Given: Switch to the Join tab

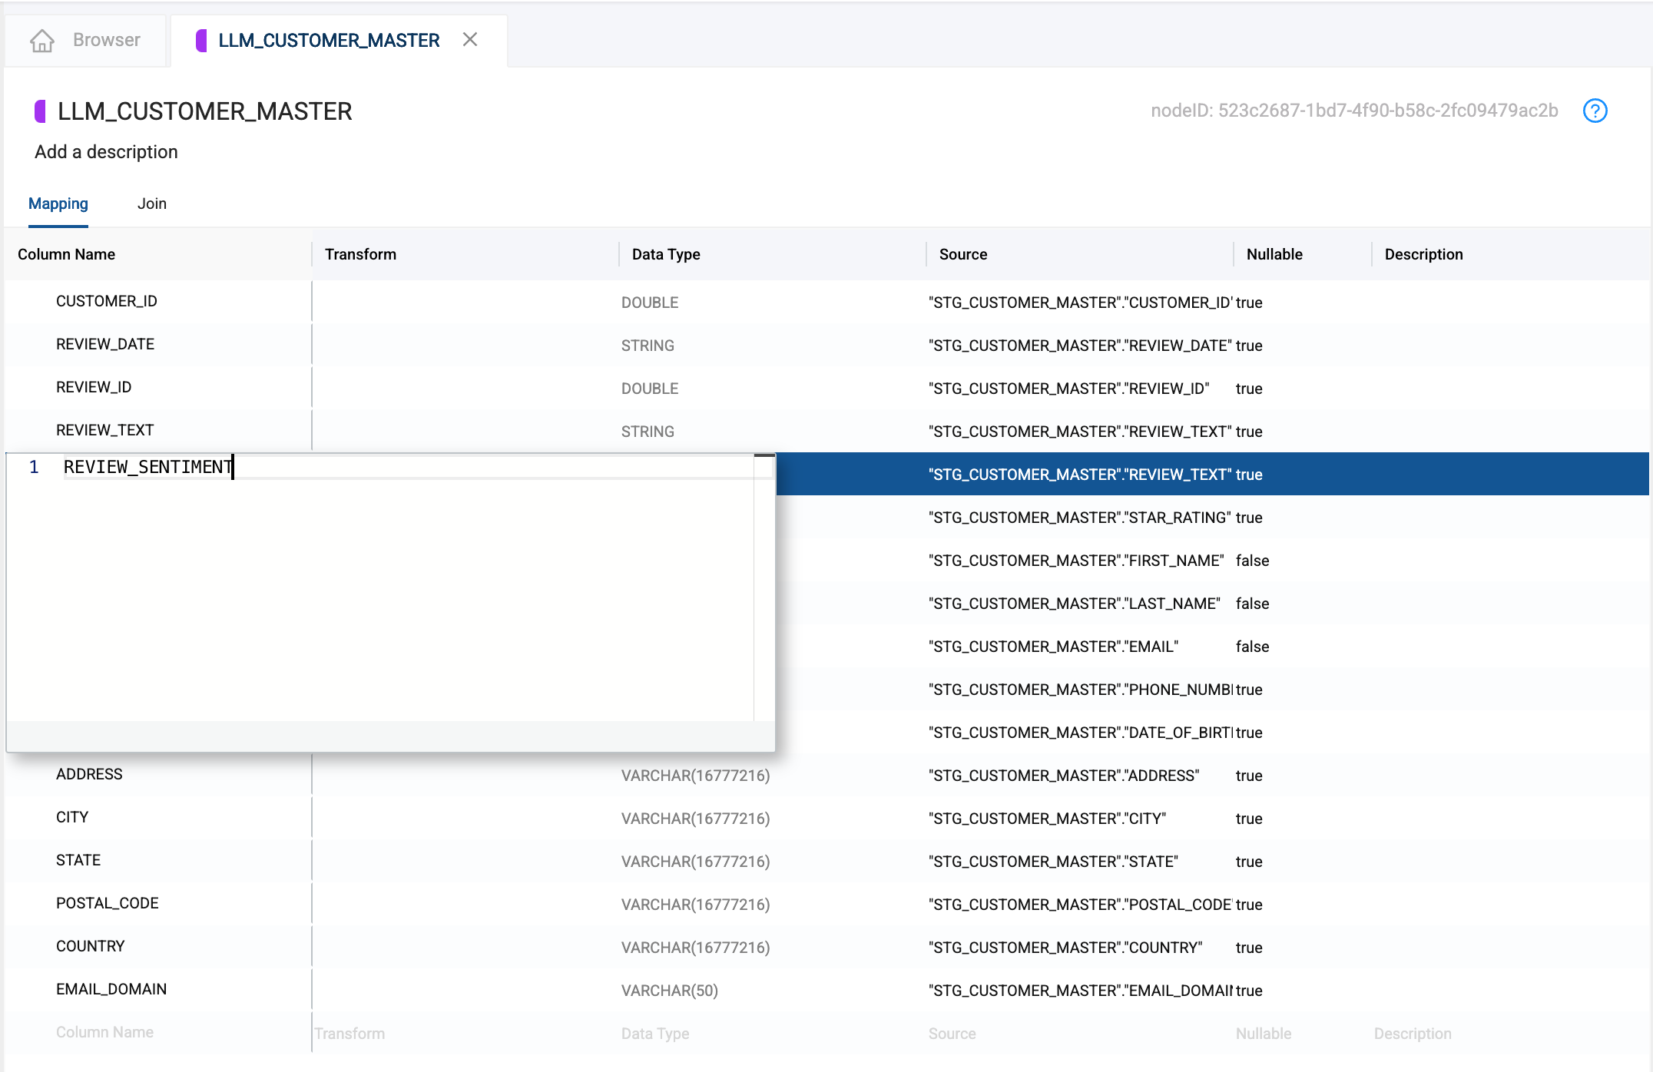Looking at the screenshot, I should coord(151,203).
